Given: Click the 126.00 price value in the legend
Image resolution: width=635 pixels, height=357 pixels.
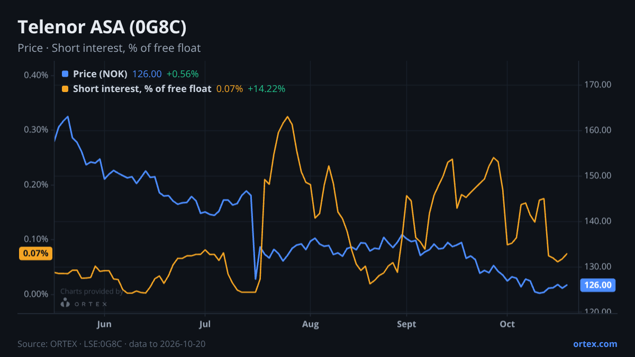Looking at the screenshot, I should pos(147,74).
